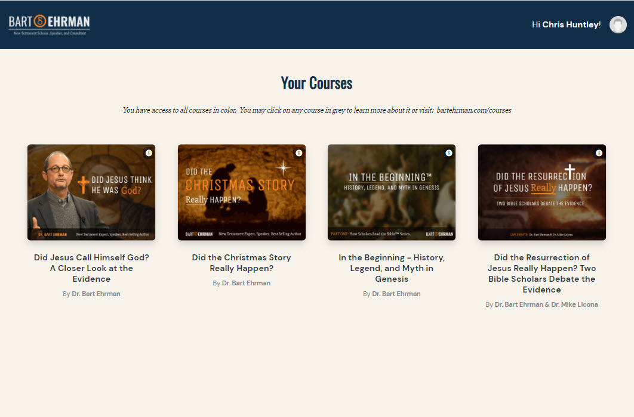
Task: Open Did the Resurrection of Jesus title
Action: coord(542,273)
